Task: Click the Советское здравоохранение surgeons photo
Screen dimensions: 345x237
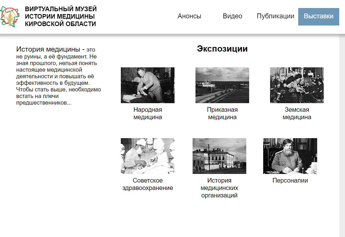Action: [148, 156]
